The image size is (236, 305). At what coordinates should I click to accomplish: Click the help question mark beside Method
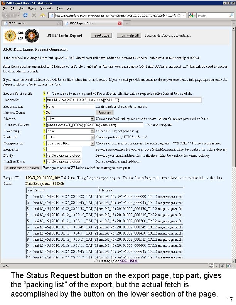(x=44, y=119)
